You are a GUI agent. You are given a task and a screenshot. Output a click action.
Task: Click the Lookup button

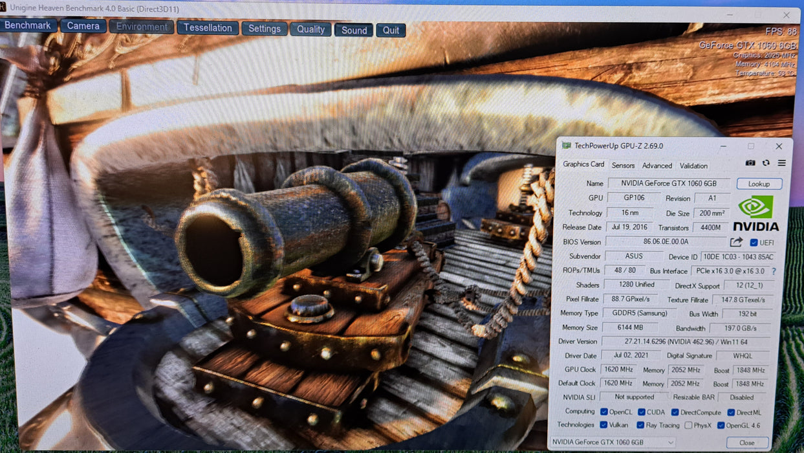[759, 184]
